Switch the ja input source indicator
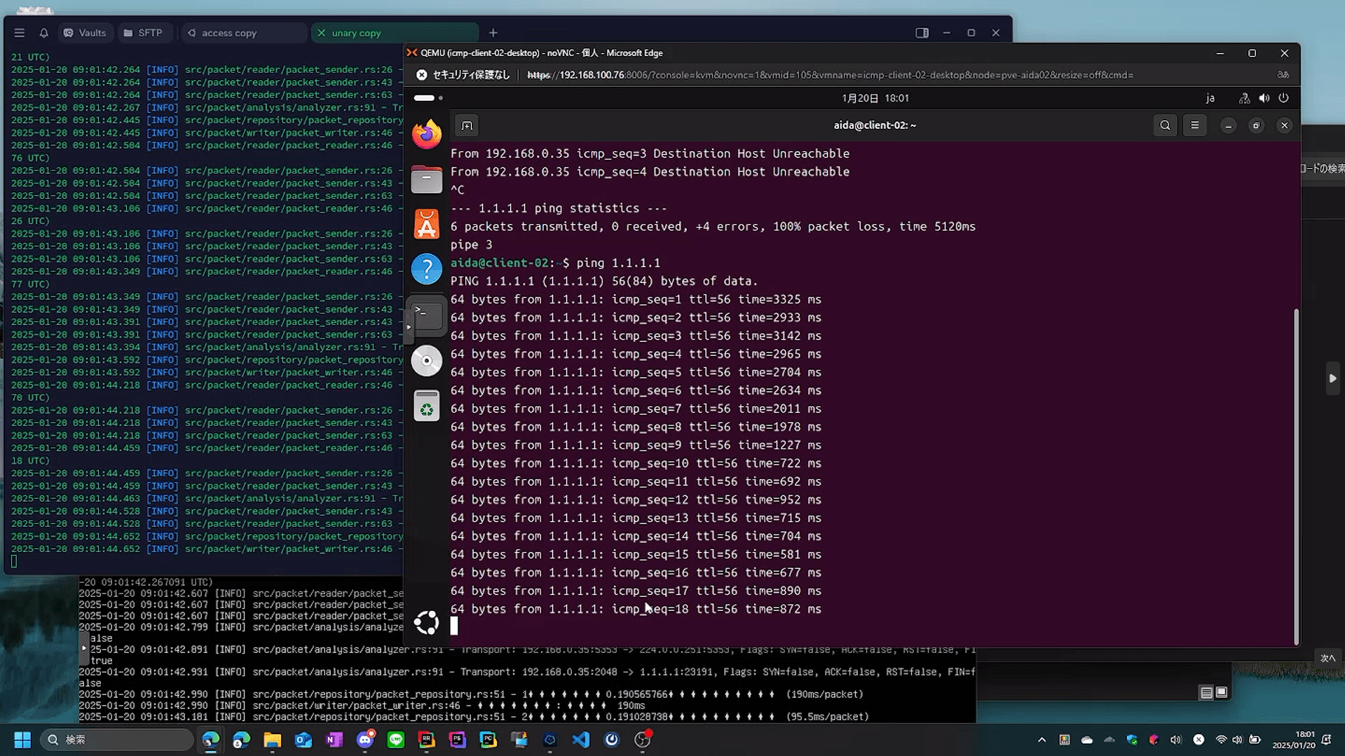1345x756 pixels. coord(1210,98)
